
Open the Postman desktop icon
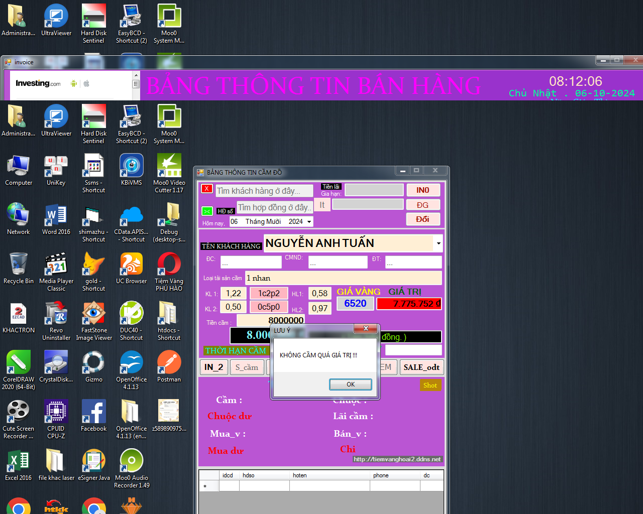point(169,367)
